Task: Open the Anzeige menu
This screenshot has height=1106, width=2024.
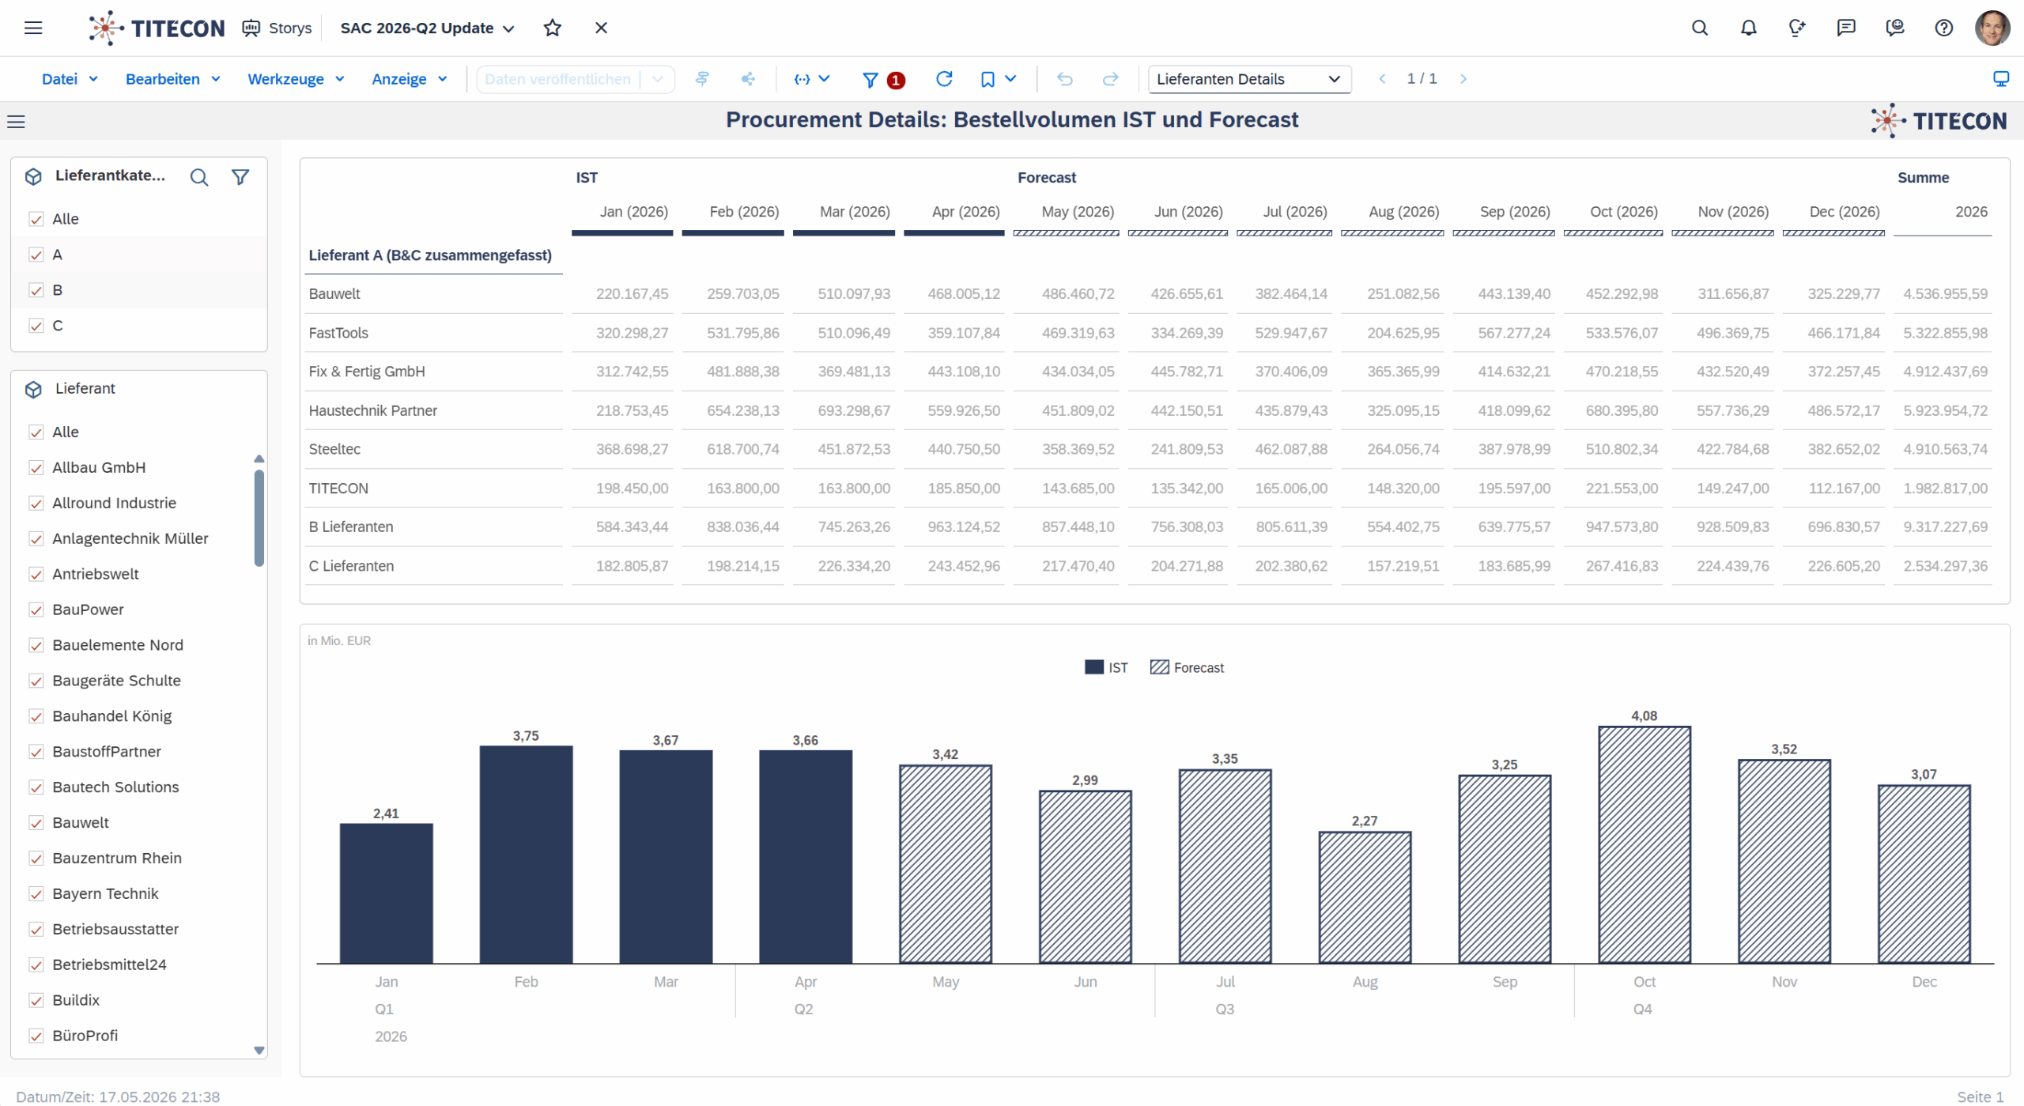Action: coord(409,79)
